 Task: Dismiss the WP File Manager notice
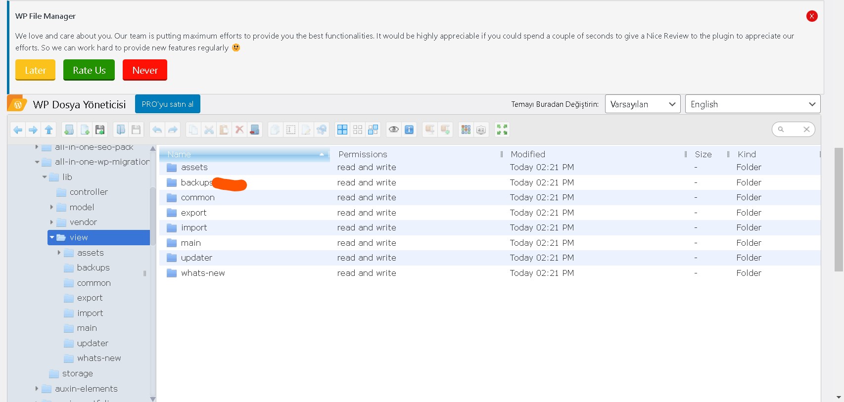pos(812,16)
